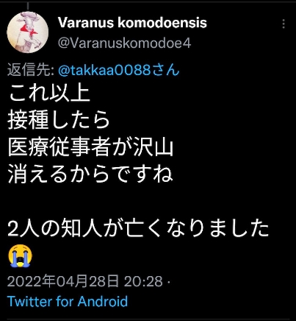Open the Varanus komodoensis profile avatar

[28, 32]
